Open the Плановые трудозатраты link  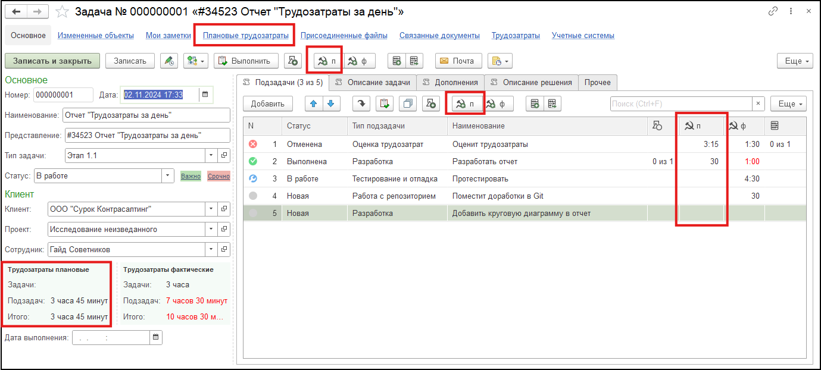point(245,36)
